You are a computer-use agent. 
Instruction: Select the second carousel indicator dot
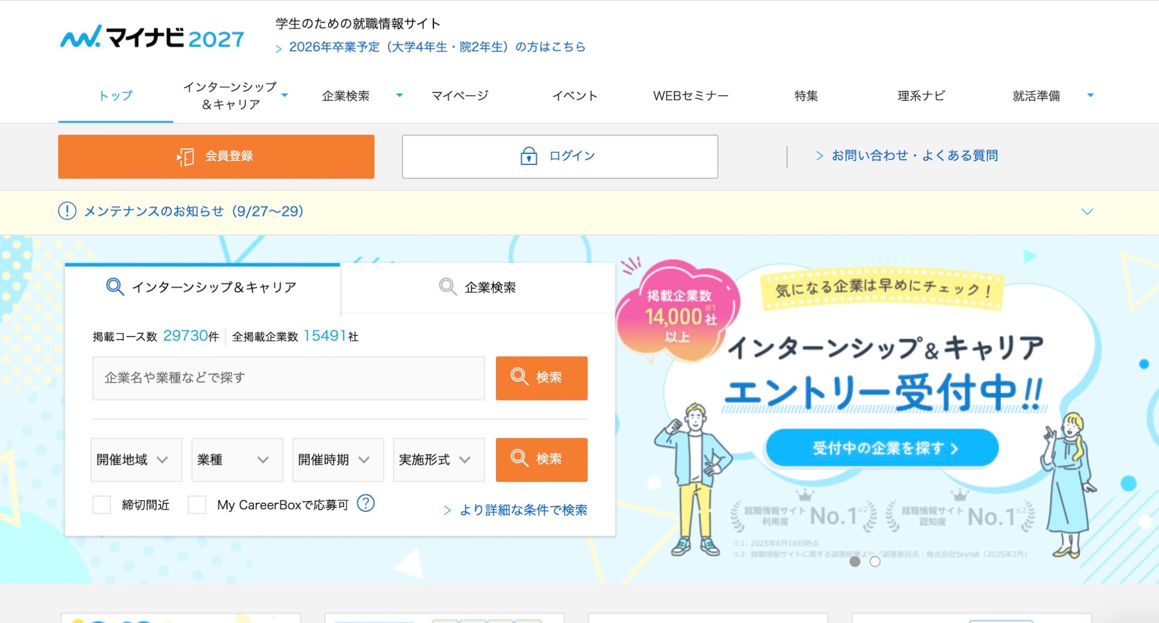[x=875, y=561]
